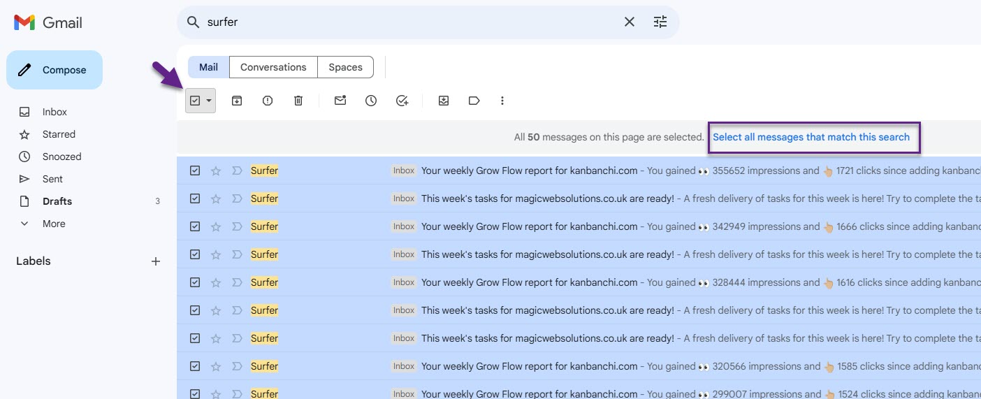Click the Compose button

point(54,70)
